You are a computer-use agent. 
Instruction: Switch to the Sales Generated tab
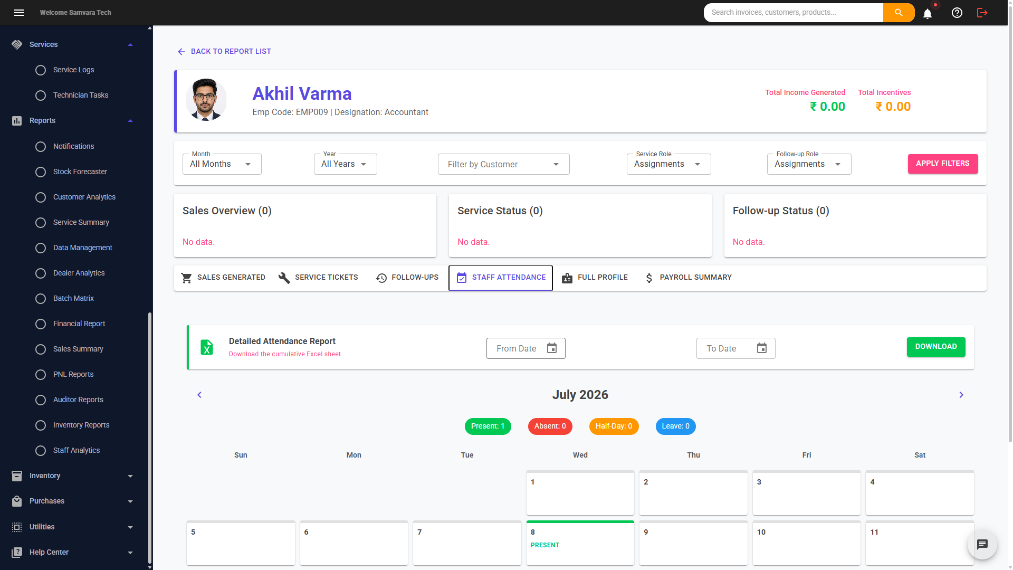click(223, 278)
